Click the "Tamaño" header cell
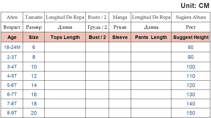This screenshot has width=211, height=118. coord(34,17)
